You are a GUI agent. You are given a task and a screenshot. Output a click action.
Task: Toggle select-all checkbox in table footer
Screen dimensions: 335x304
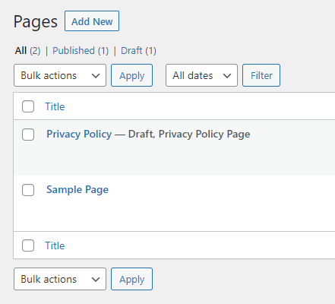click(28, 245)
